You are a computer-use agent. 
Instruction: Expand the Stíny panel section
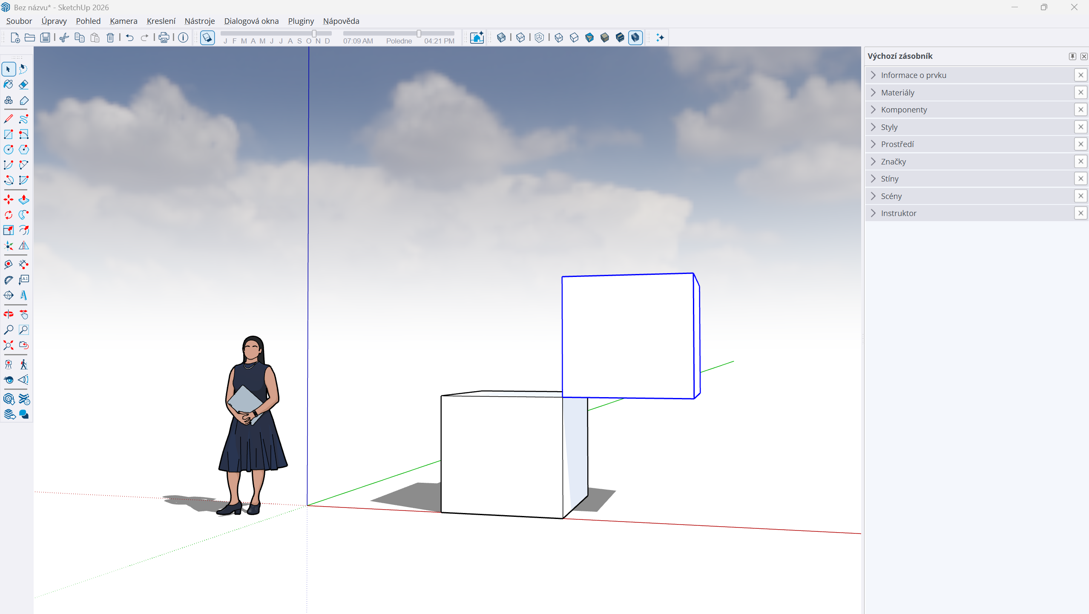pos(889,179)
